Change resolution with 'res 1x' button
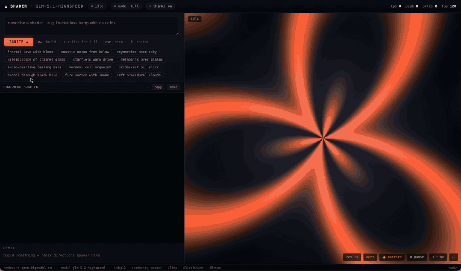 352,257
